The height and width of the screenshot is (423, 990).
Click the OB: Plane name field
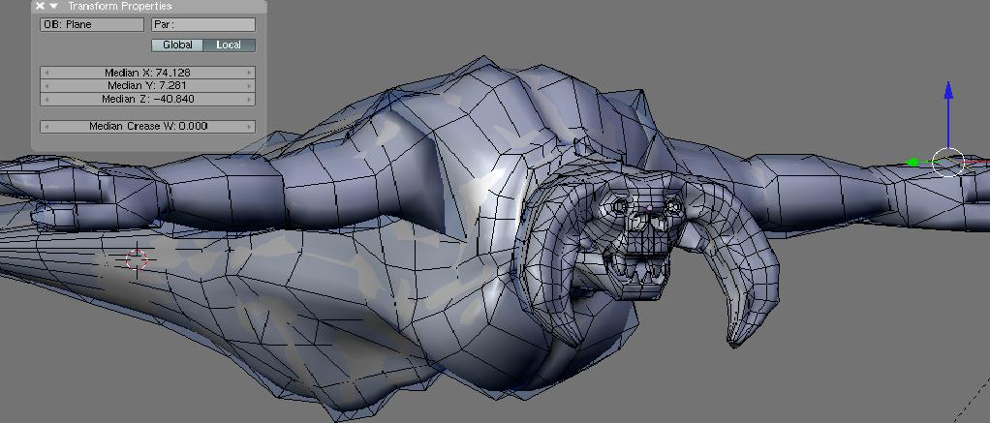pyautogui.click(x=92, y=24)
